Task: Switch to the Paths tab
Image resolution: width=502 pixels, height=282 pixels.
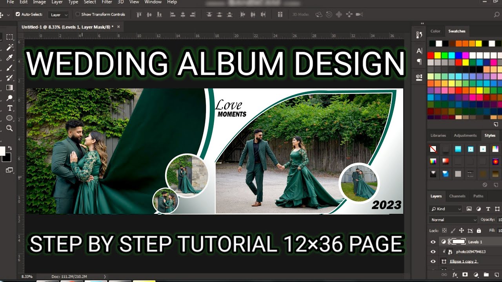Action: [x=478, y=196]
